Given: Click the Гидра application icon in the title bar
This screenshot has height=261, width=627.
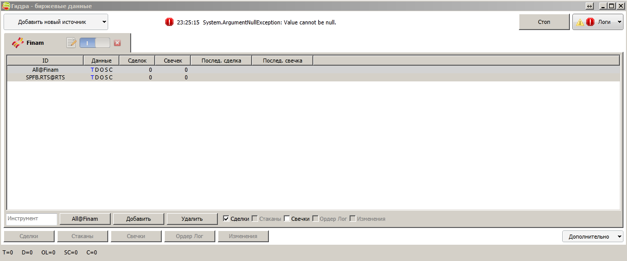Looking at the screenshot, I should [x=6, y=6].
